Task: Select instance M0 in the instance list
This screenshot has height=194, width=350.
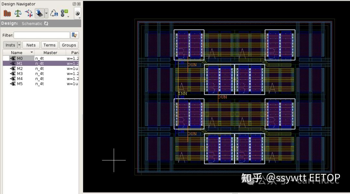Action: point(20,58)
